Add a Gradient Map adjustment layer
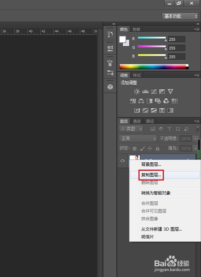The width and height of the screenshot is (201, 277). tap(170, 110)
